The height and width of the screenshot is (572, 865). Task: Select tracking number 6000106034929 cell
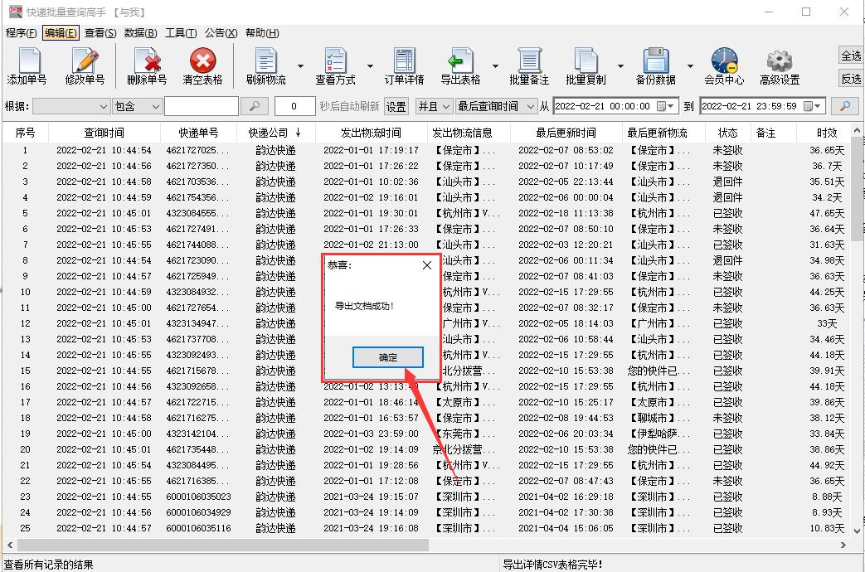pos(198,512)
